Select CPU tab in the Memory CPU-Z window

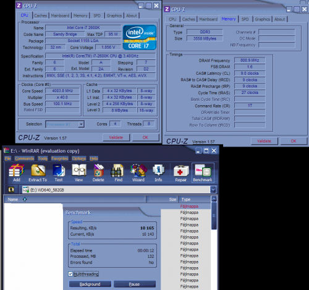pos(172,19)
